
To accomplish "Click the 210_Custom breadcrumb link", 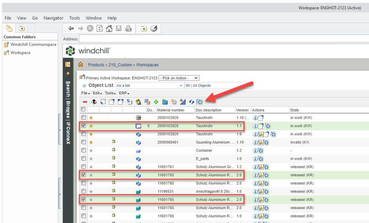I will point(120,65).
